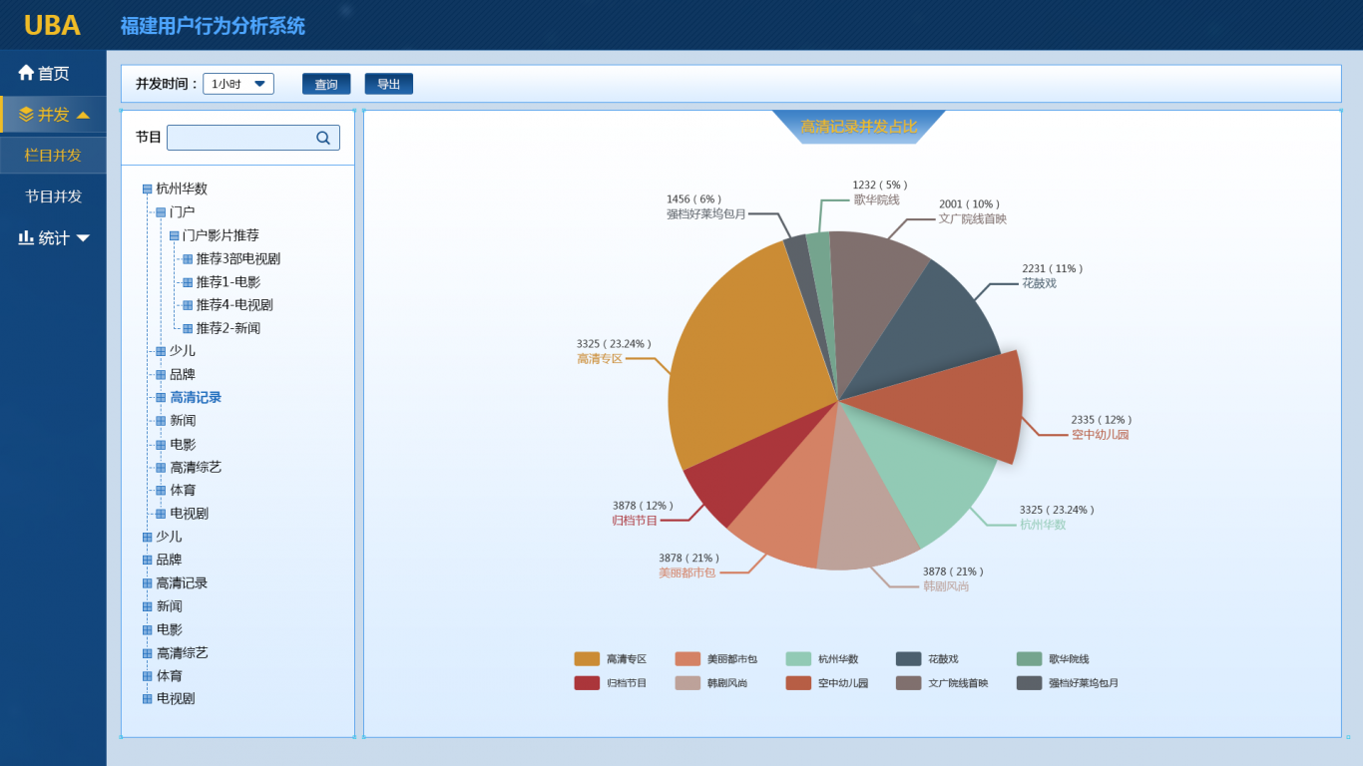Screen dimensions: 1363x766
Task: Click the 空中幼儿园 legend color swatch
Action: [798, 683]
